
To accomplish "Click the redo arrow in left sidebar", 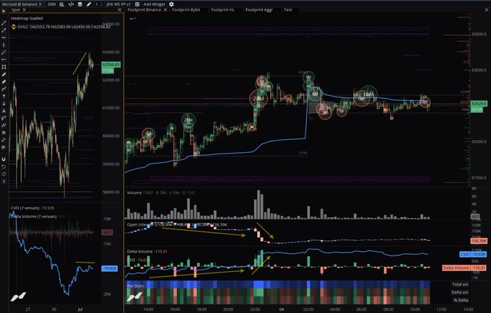I will pyautogui.click(x=4, y=174).
